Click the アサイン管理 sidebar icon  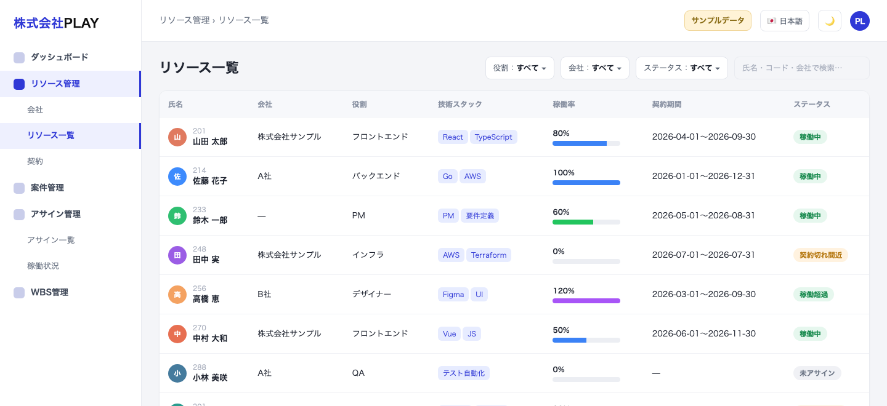(x=19, y=215)
